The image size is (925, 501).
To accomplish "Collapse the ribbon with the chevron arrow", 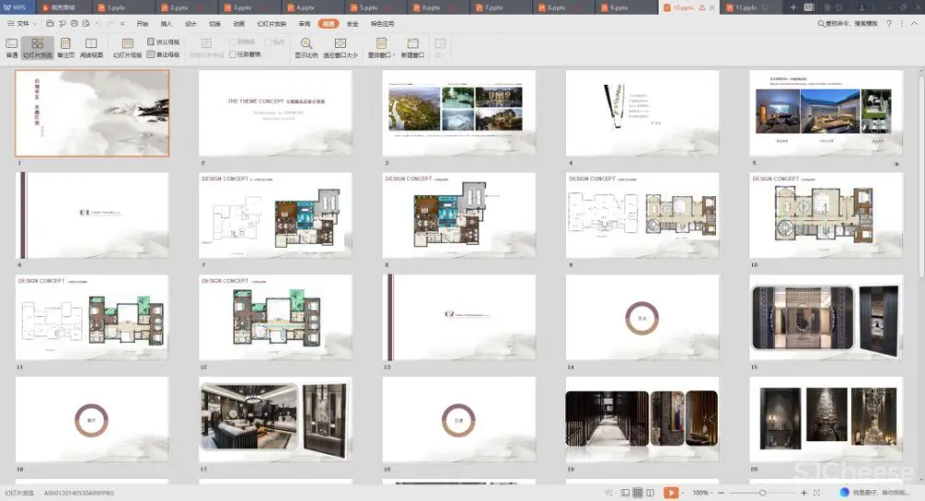I will [x=916, y=23].
